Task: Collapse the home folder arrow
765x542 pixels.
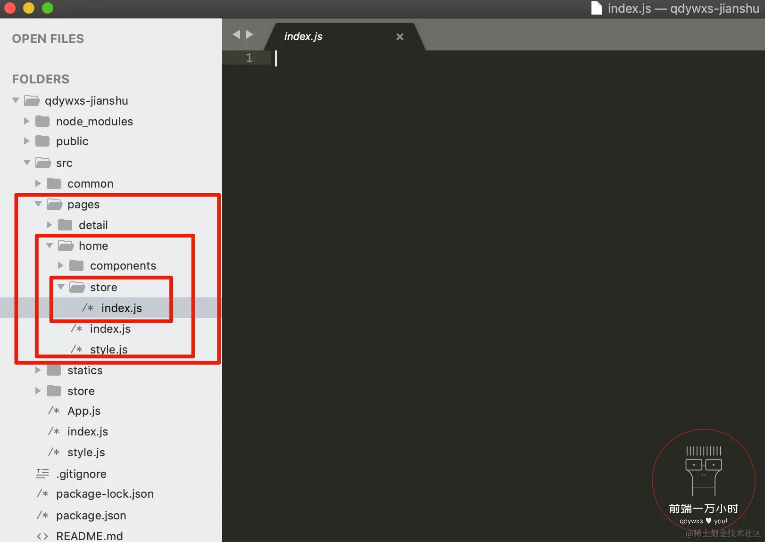Action: (x=50, y=246)
